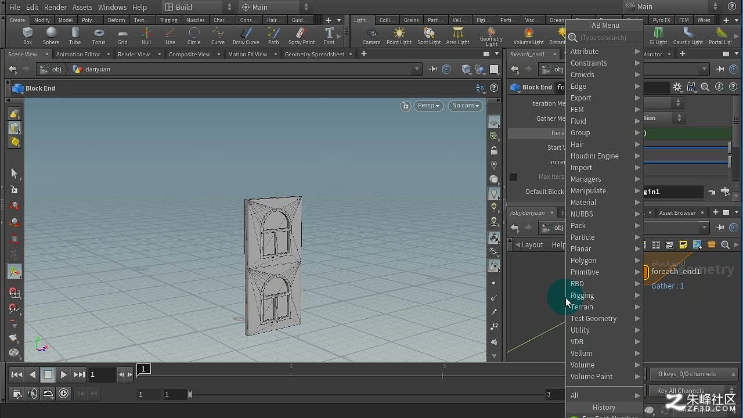Jump to the first frame
Viewport: 743px width, 418px height.
[x=17, y=374]
